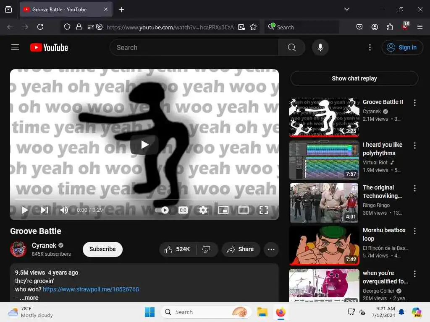This screenshot has height=322, width=430.
Task: Go to the YouTube home logo
Action: pos(49,47)
